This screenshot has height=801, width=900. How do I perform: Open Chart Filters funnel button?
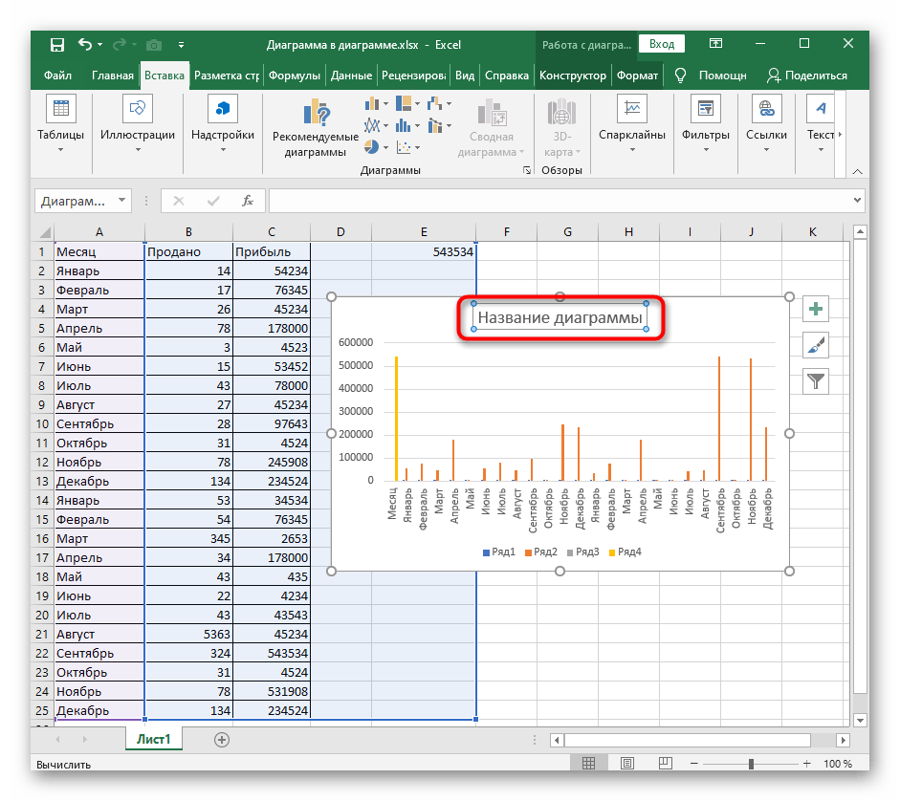(816, 381)
